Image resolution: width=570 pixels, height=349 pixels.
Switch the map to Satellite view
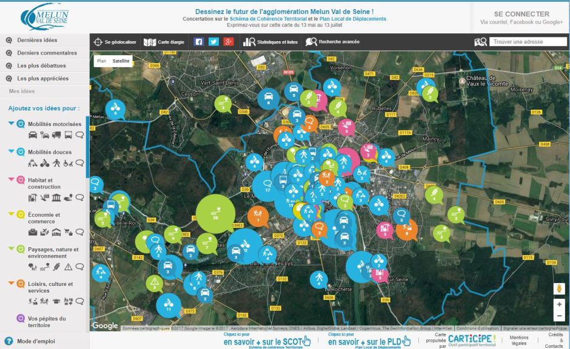[121, 61]
